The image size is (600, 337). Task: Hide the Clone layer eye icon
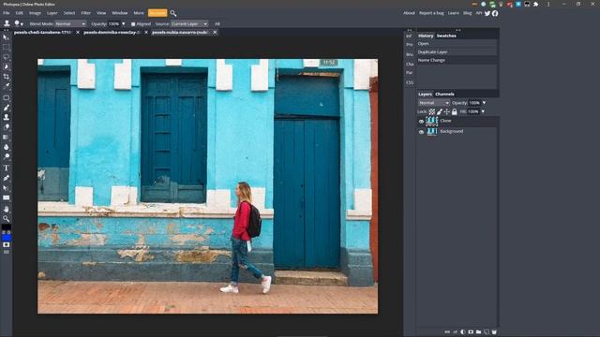[421, 121]
